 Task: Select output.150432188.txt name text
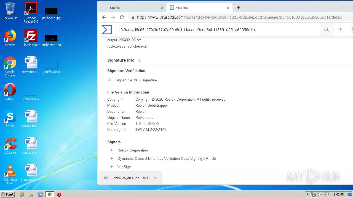(124, 40)
